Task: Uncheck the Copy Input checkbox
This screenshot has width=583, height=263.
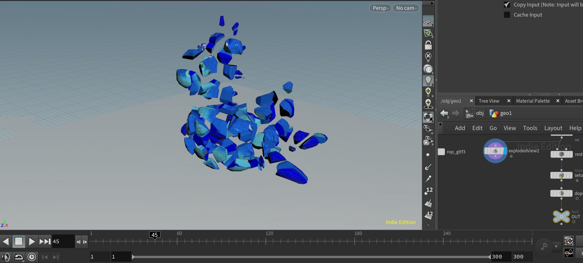Action: pos(507,5)
